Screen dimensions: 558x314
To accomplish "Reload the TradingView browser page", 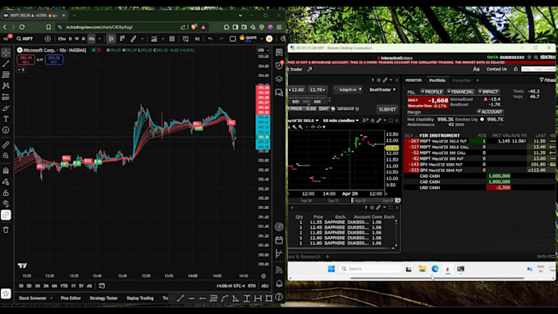I will tap(22, 27).
